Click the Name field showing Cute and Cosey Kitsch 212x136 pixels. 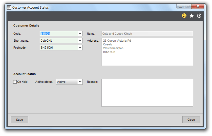point(147,34)
